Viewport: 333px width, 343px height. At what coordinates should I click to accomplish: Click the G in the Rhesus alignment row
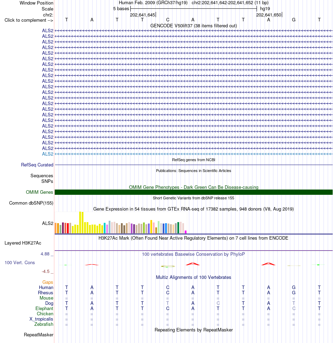294,293
